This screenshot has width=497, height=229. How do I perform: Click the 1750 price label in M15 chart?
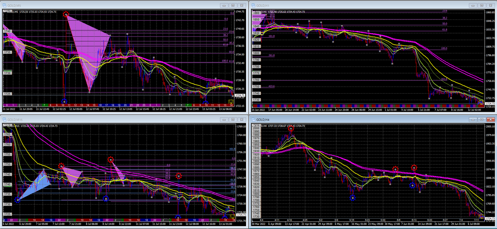(7, 164)
